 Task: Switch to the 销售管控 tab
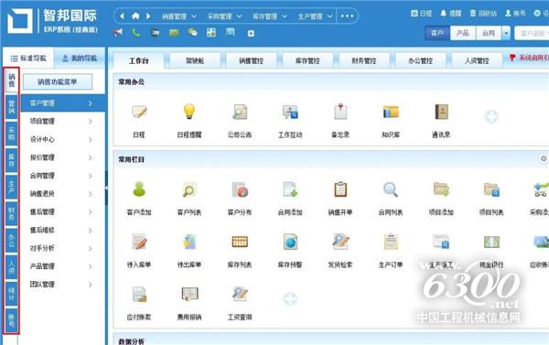[x=252, y=60]
